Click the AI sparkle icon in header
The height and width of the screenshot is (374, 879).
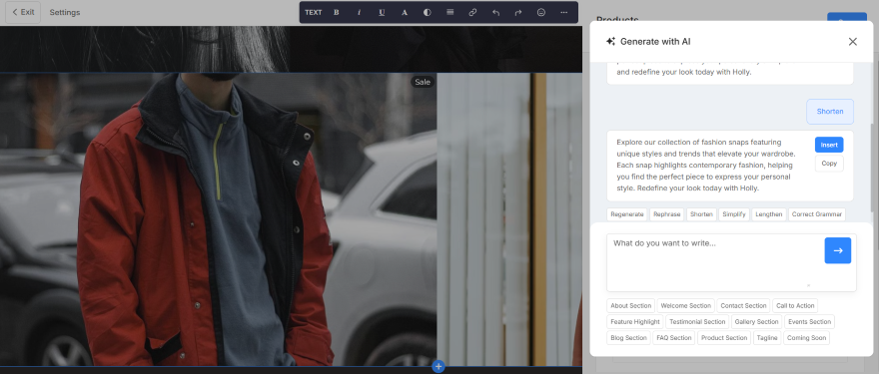(611, 42)
